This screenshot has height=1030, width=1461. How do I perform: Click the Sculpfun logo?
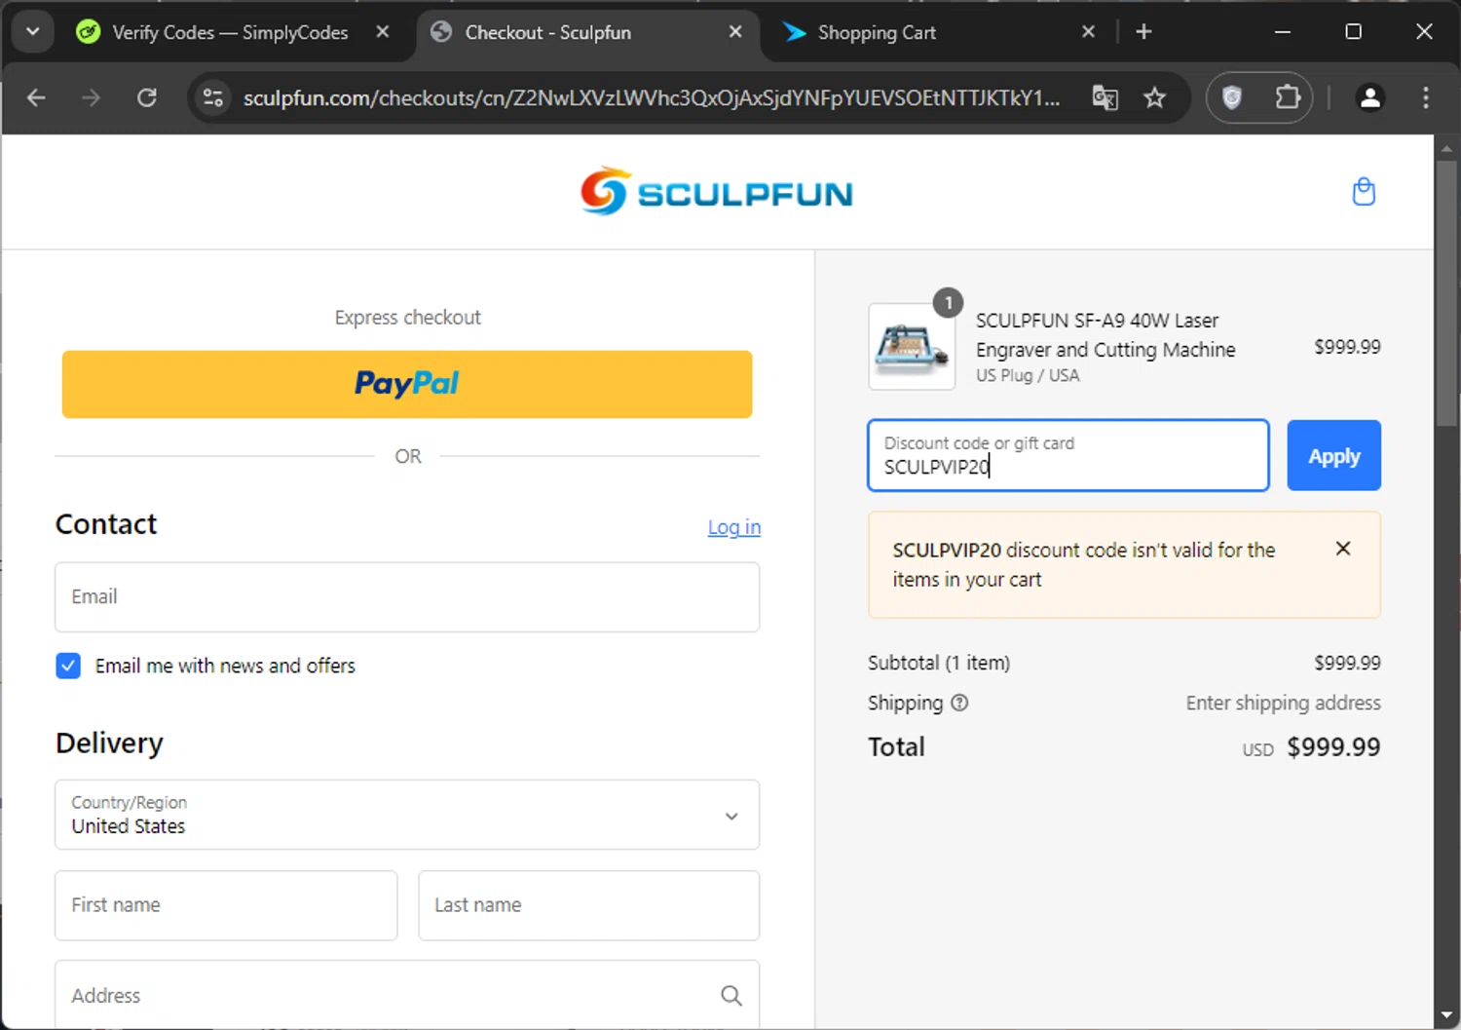point(717,191)
